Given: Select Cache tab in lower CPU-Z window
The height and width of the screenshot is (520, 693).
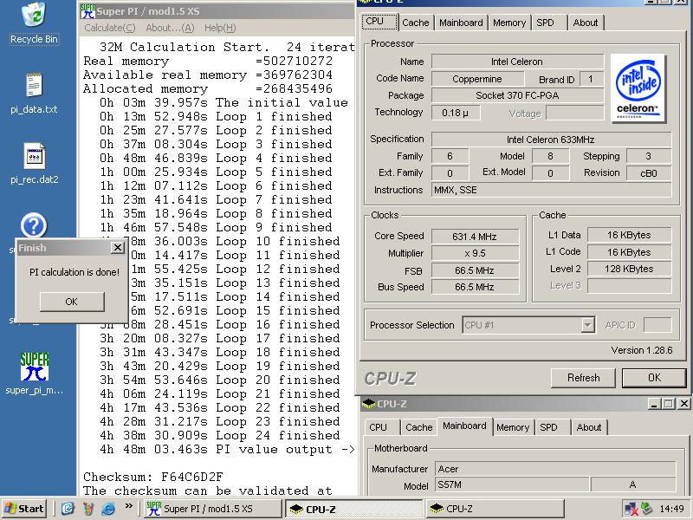Looking at the screenshot, I should pos(419,427).
